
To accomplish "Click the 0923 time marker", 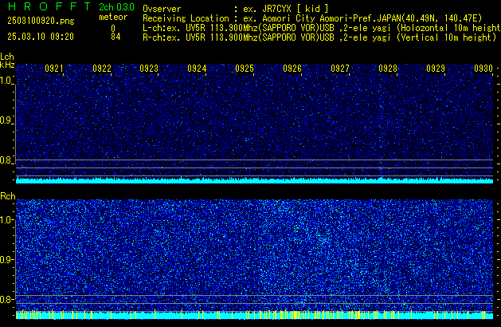I will (149, 69).
